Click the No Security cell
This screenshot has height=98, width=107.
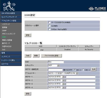(89, 50)
